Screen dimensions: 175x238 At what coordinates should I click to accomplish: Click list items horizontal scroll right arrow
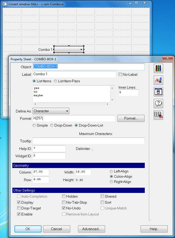pos(108,104)
